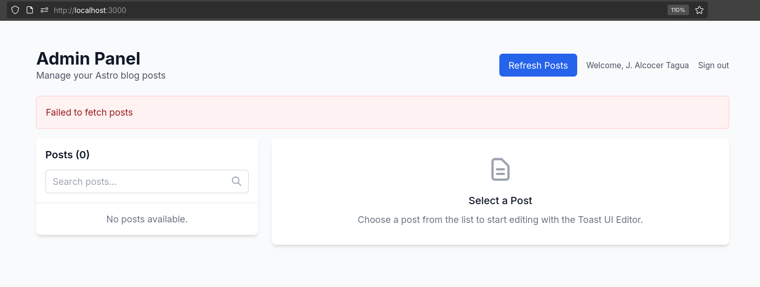This screenshot has width=760, height=287.
Task: Click the Welcome, J. Alcocer Tagua text
Action: (x=637, y=65)
